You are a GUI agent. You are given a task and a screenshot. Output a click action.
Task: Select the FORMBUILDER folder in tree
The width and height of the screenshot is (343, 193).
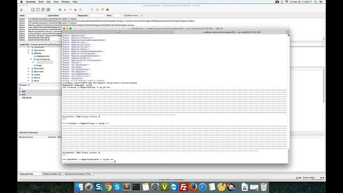(x=43, y=56)
